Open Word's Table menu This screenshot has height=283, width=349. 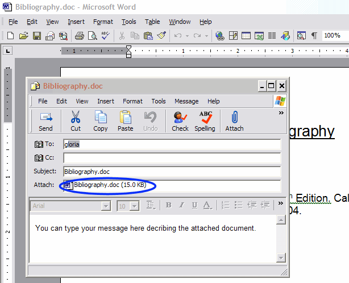click(152, 22)
